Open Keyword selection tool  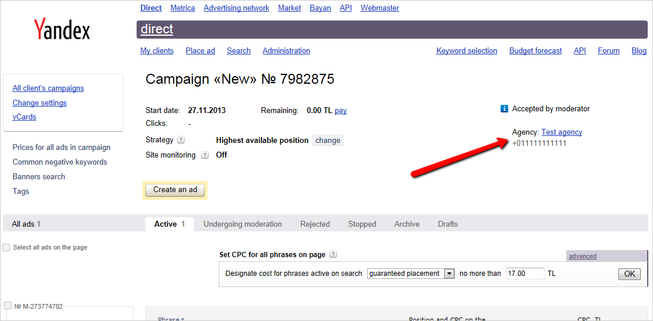click(467, 51)
